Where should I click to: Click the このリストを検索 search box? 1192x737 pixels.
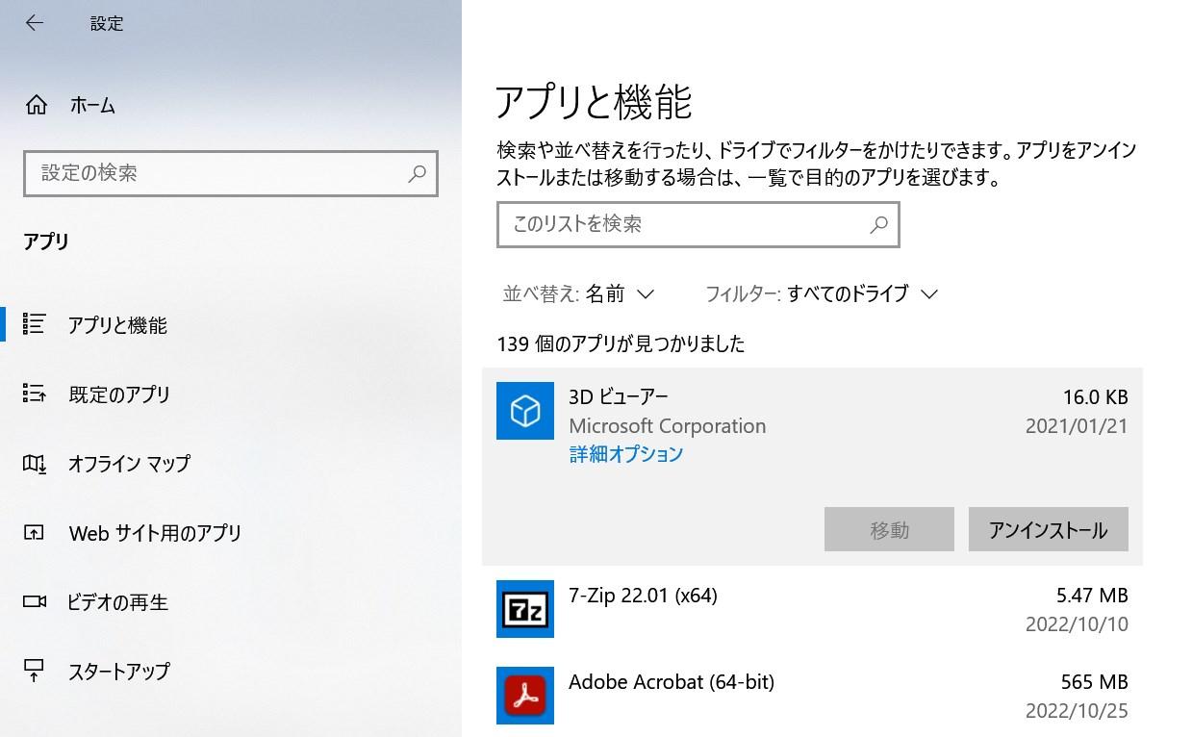coord(697,225)
